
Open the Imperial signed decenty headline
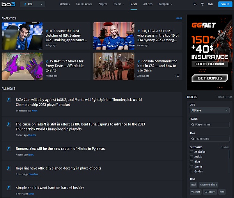[x=58, y=168]
